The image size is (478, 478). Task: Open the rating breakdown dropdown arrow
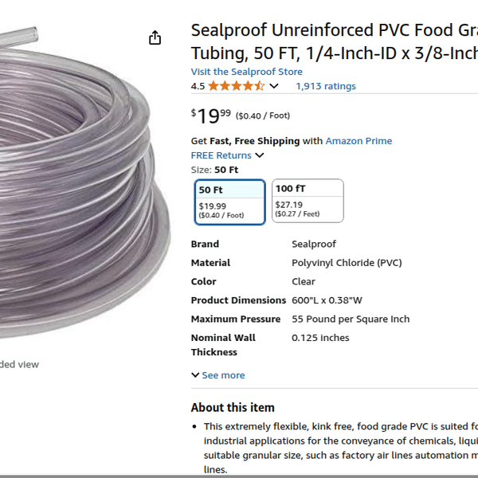[274, 86]
